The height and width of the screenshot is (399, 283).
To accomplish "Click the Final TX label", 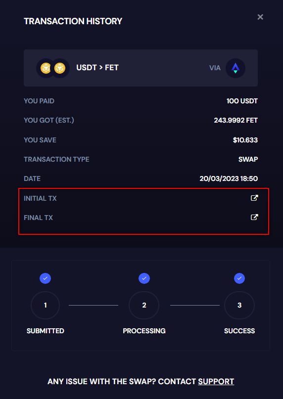I will 38,218.
